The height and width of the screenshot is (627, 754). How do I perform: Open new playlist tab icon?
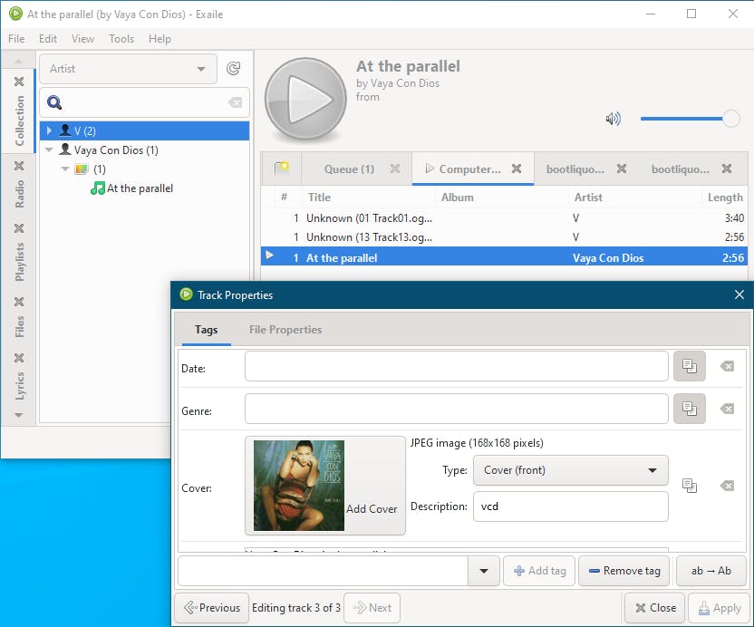pyautogui.click(x=282, y=169)
